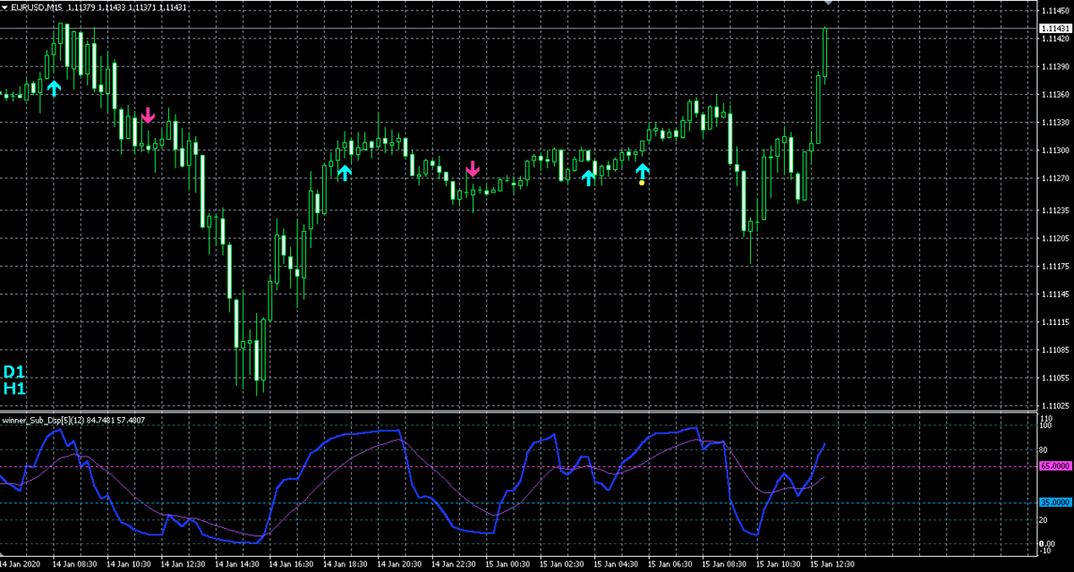Screen dimensions: 1074x572
Task: Click the 1.11085 price scale label
Action: click(1053, 350)
